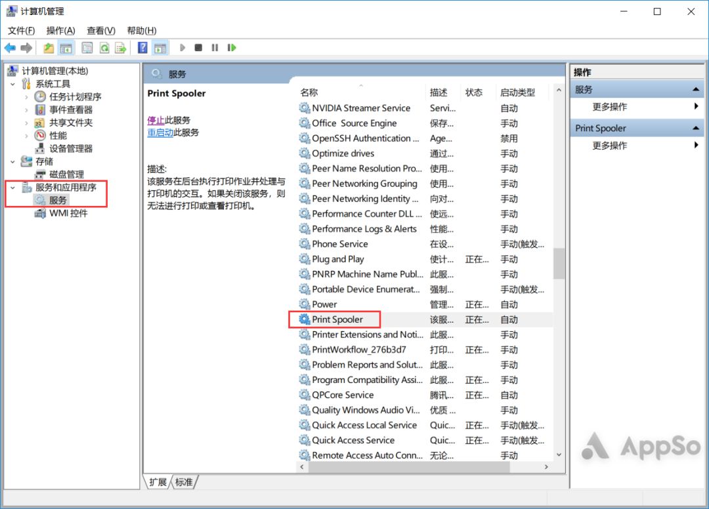This screenshot has height=509, width=709.
Task: Open the Help question mark icon
Action: click(142, 48)
